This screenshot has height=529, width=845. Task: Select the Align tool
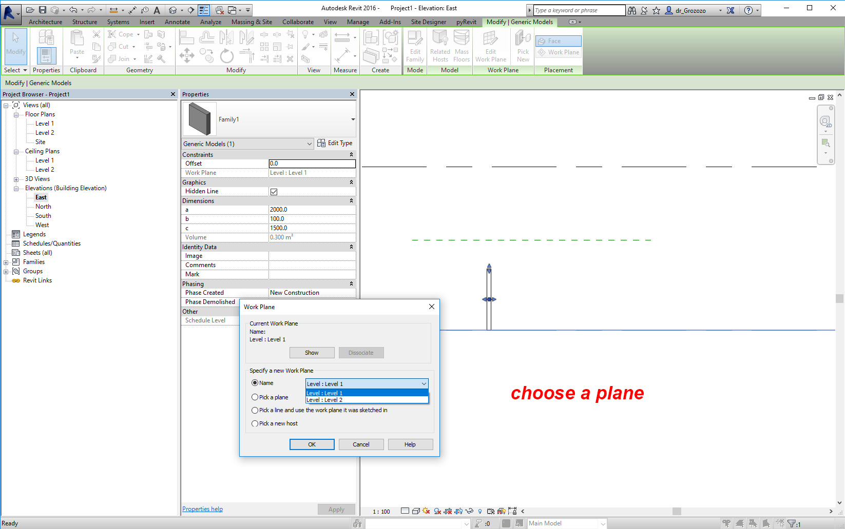187,36
